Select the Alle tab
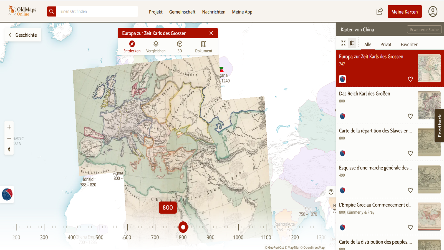444x250 pixels. [x=368, y=44]
